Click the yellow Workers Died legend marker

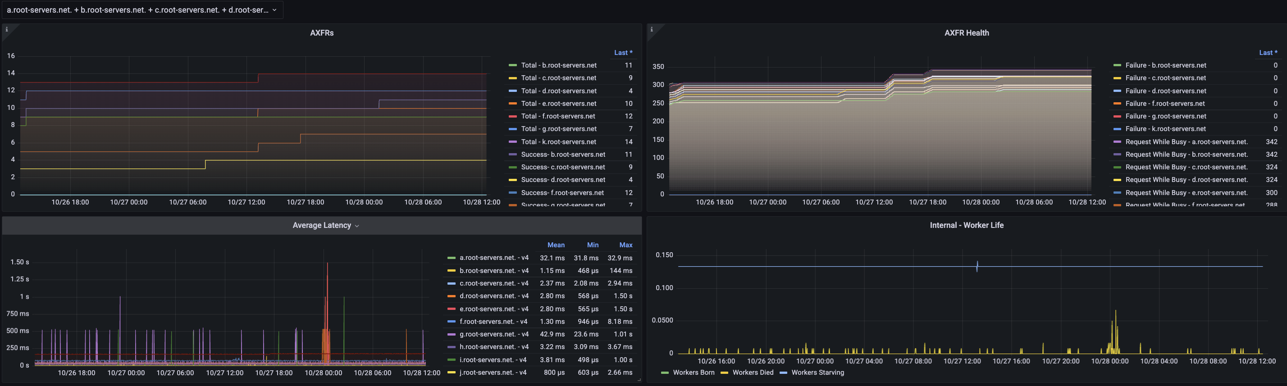[x=725, y=373]
